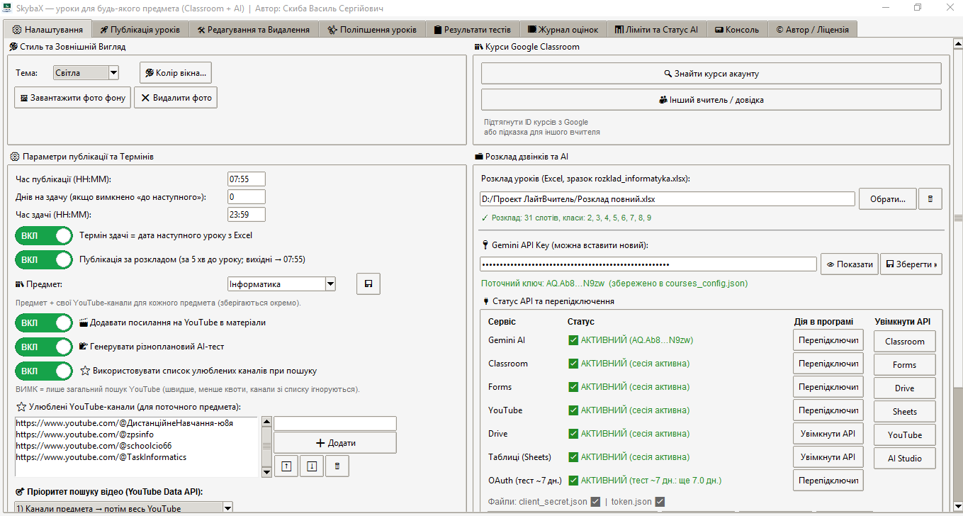Save the selected subject with the floppy icon
Screen dimensions: 963x516
coord(368,284)
